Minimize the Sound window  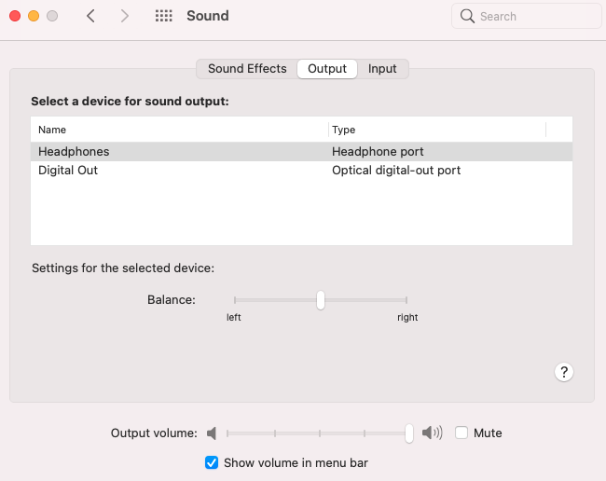[34, 16]
